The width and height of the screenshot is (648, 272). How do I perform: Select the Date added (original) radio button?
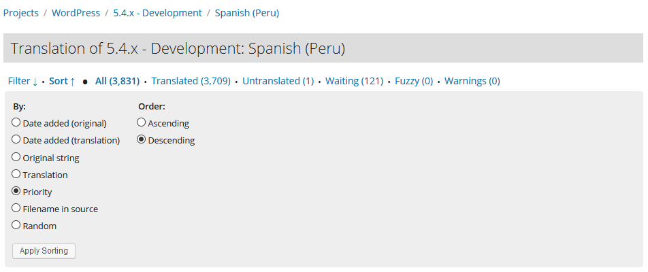click(16, 123)
